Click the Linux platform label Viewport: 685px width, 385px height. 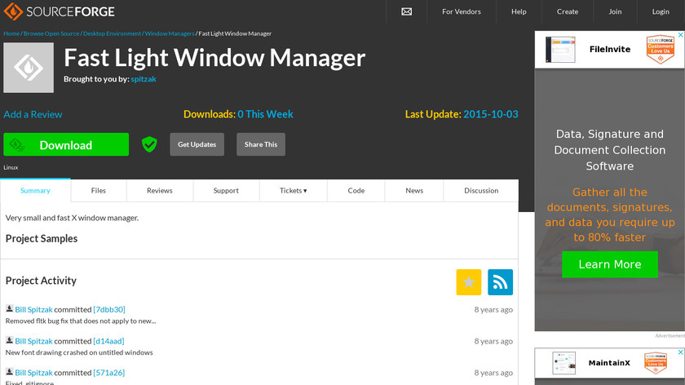click(x=11, y=167)
